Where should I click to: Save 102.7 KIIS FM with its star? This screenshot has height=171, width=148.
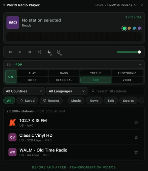[x=136, y=123]
